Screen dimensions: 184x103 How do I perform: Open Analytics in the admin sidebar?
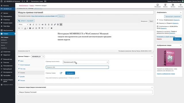pyautogui.click(x=7, y=51)
